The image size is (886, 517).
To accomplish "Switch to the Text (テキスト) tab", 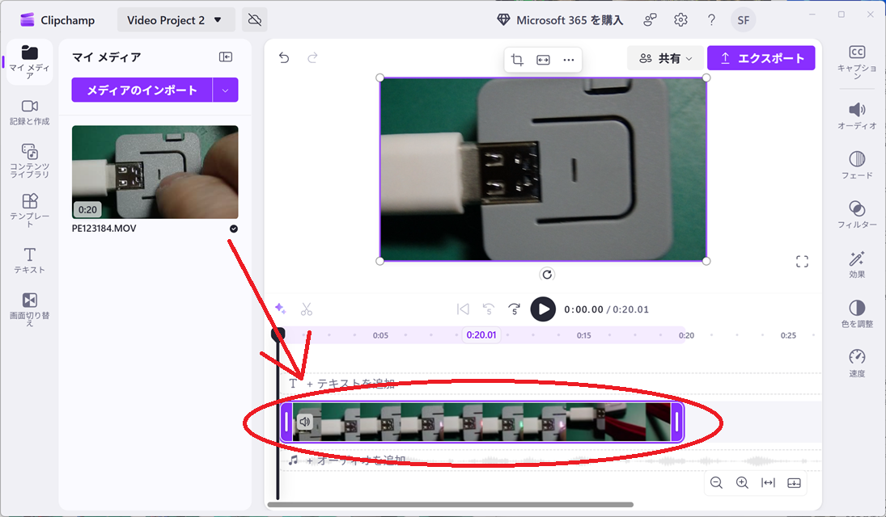I will (29, 260).
